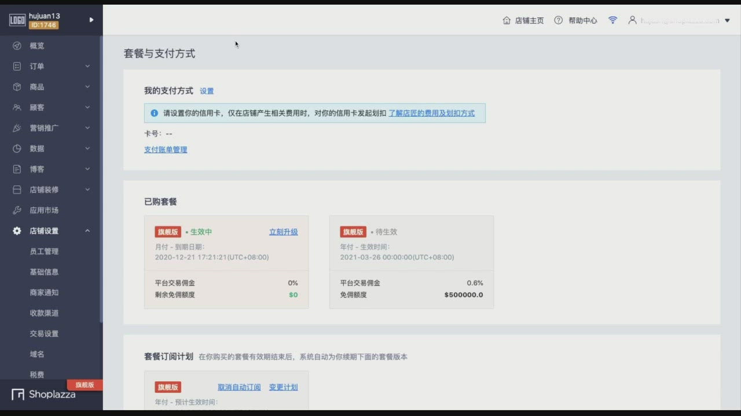Image resolution: width=741 pixels, height=416 pixels.
Task: Click the 概览 overview compass icon
Action: coord(17,46)
